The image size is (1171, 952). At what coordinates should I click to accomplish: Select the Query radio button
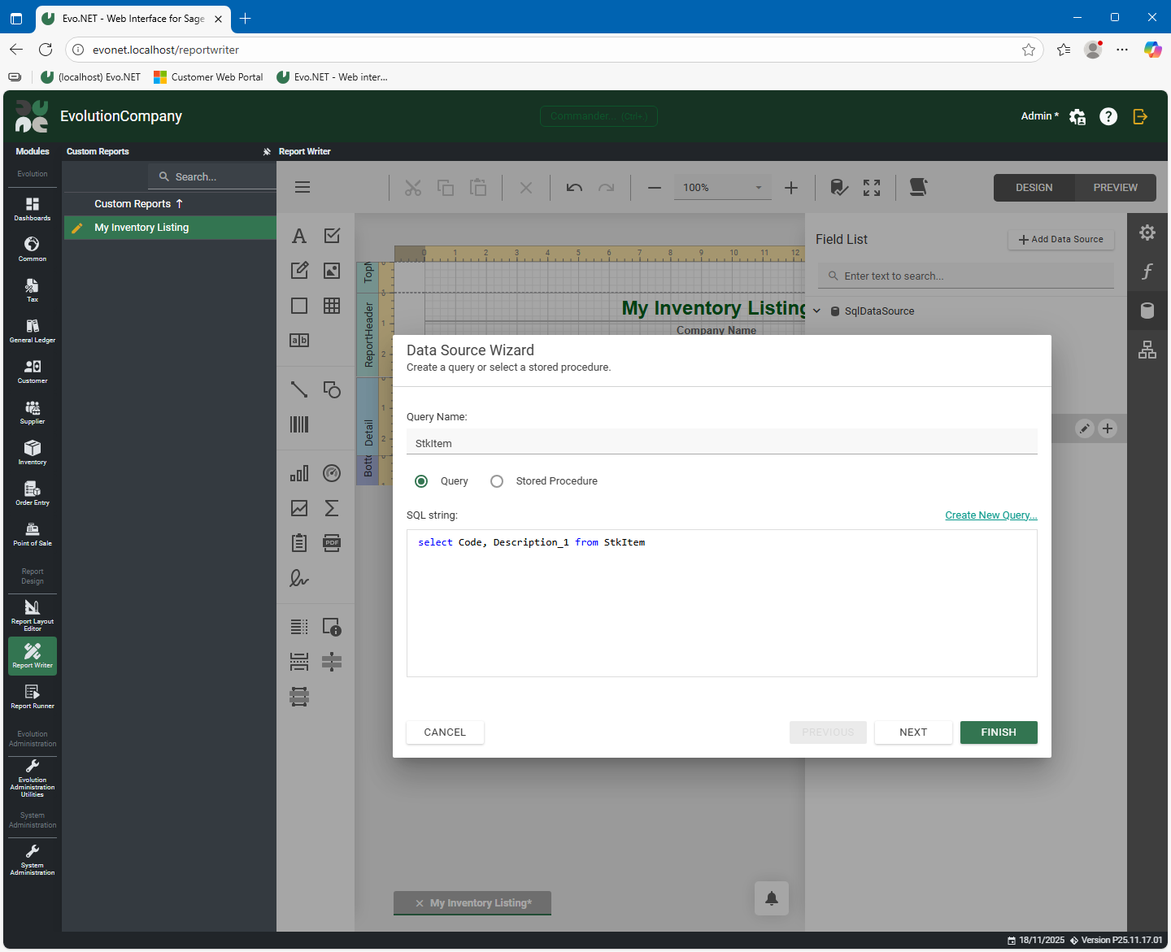click(x=421, y=481)
